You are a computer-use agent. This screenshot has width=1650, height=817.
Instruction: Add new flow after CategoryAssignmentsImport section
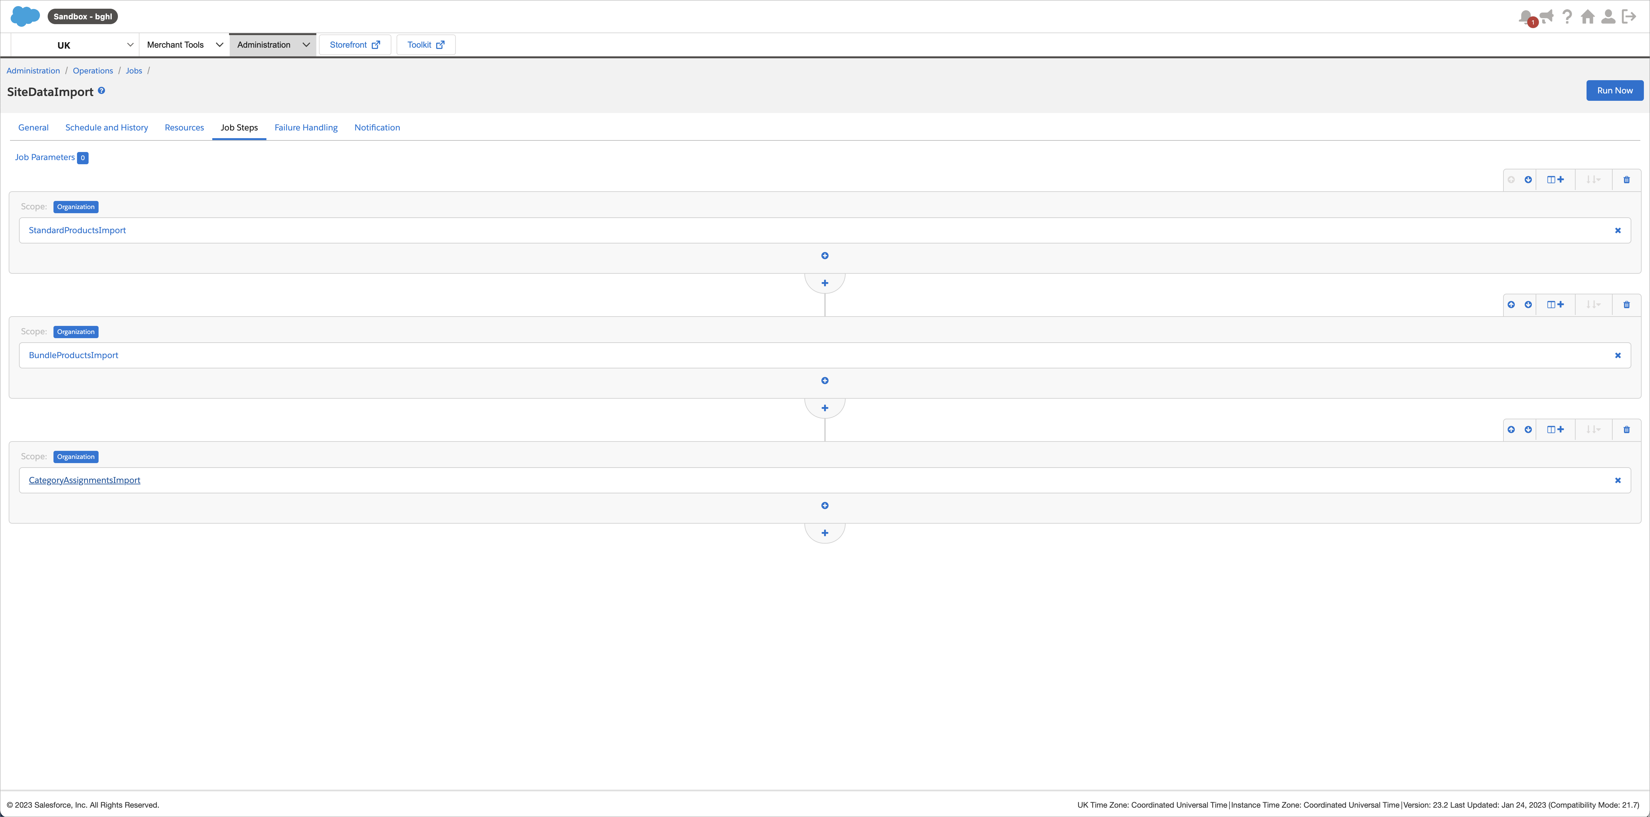click(825, 533)
